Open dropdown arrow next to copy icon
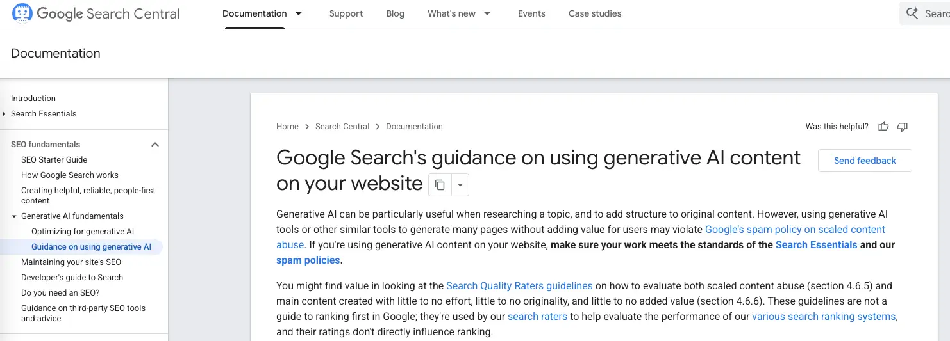This screenshot has width=950, height=341. pos(460,185)
